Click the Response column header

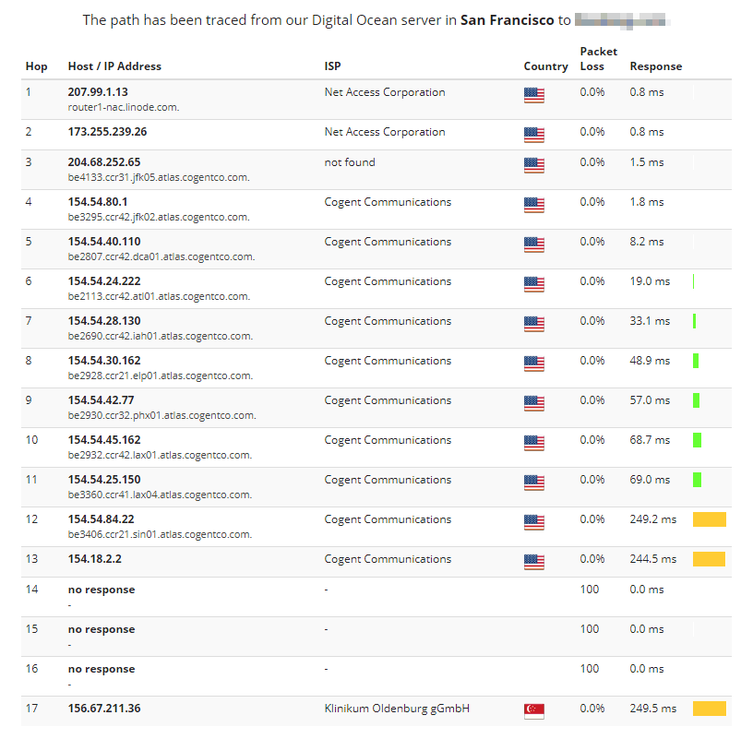click(655, 66)
